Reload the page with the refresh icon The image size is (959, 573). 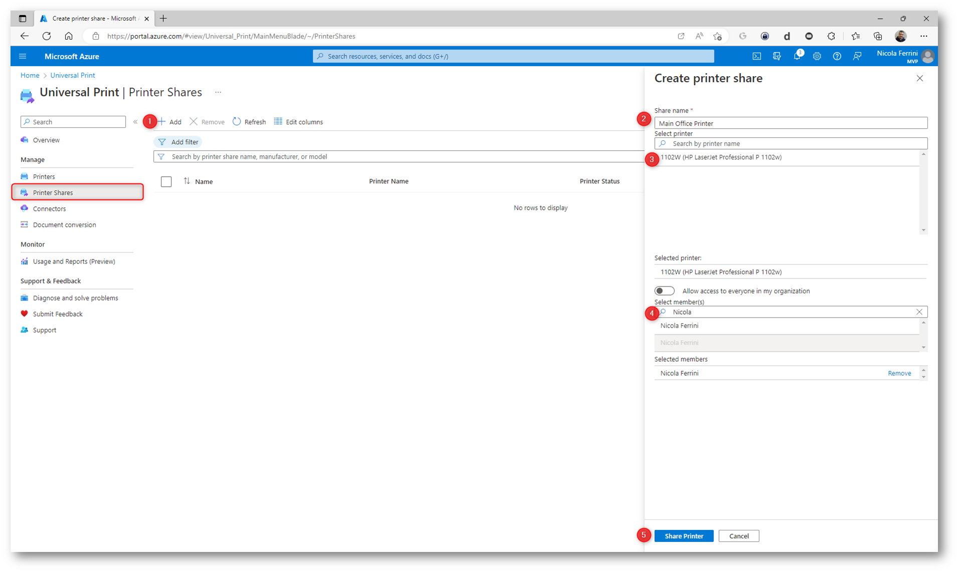(x=47, y=36)
